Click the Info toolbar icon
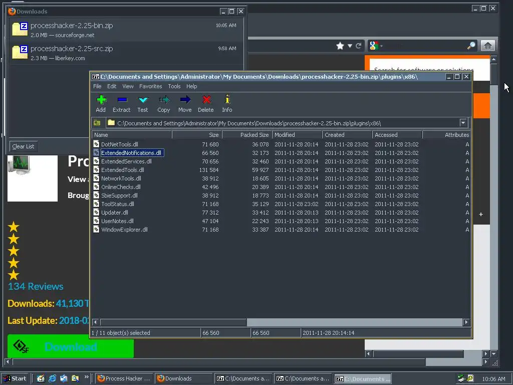Viewport: 513px width, 385px height. click(227, 99)
